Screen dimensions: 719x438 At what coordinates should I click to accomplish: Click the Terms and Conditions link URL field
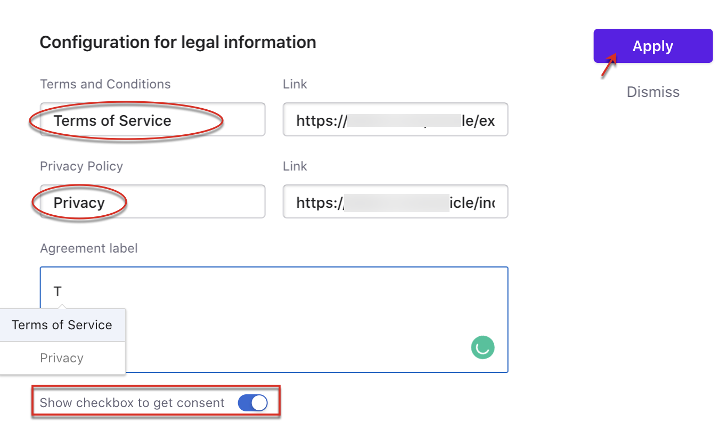pyautogui.click(x=395, y=119)
